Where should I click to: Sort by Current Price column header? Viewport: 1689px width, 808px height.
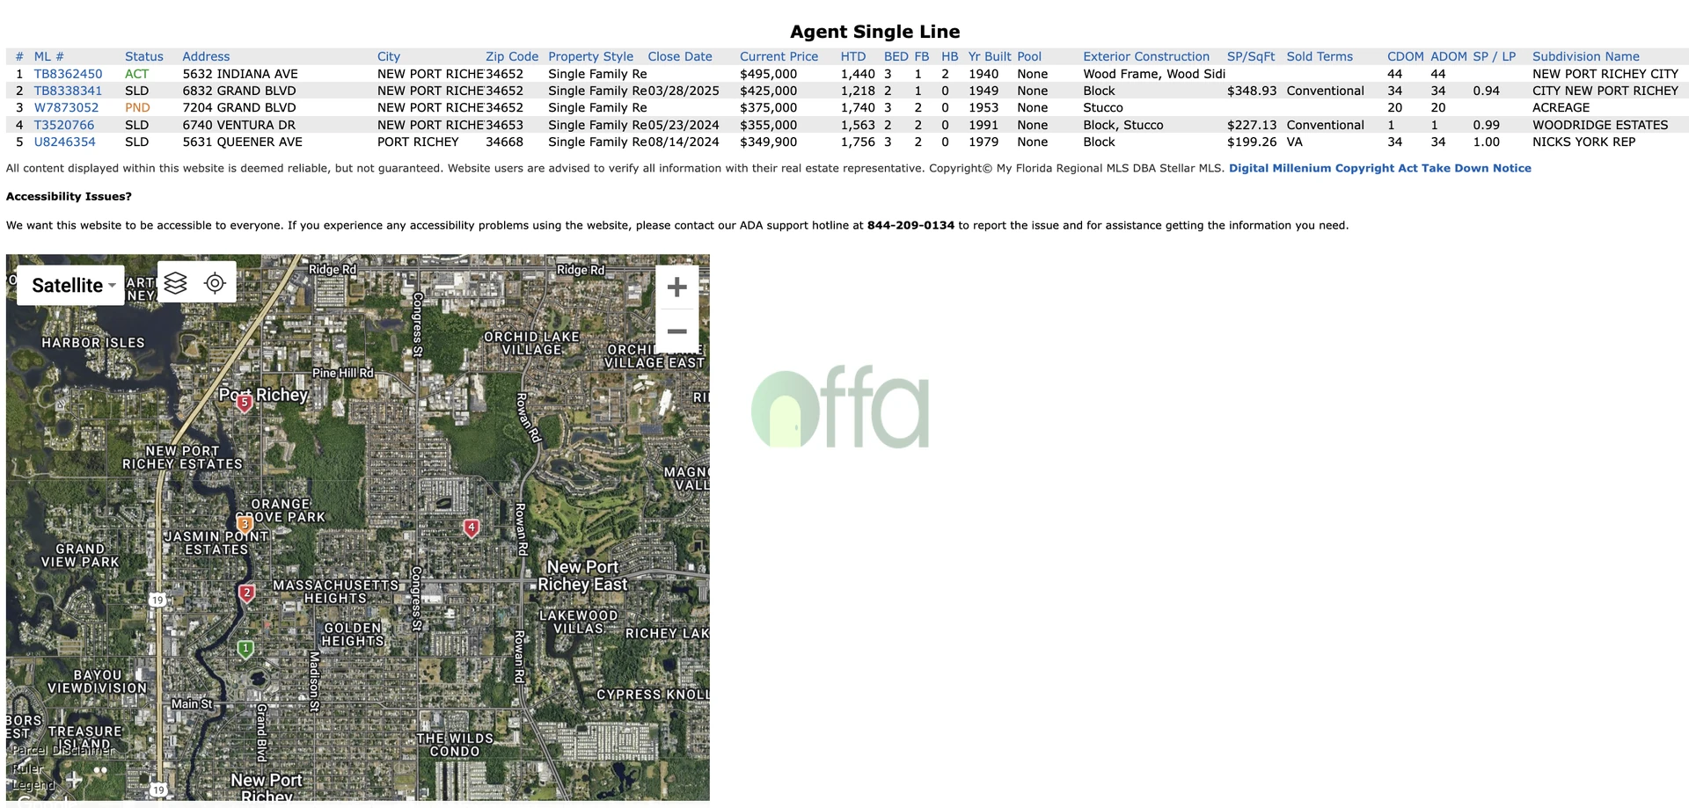tap(779, 56)
